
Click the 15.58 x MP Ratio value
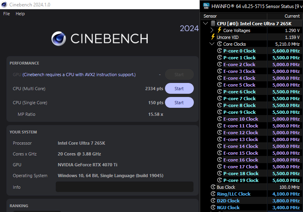[x=156, y=114]
